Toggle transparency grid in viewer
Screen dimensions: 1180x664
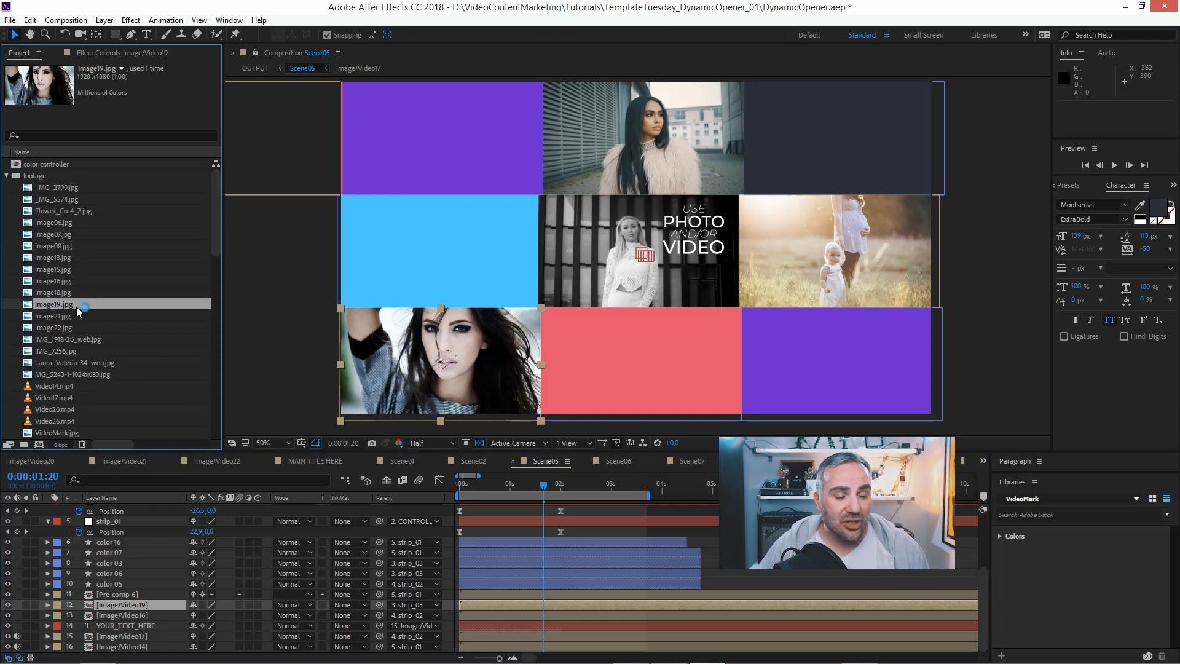(479, 443)
